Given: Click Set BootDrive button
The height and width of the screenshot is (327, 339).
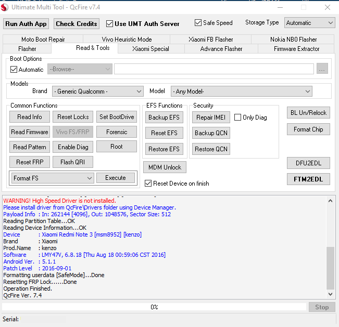Looking at the screenshot, I should [117, 117].
